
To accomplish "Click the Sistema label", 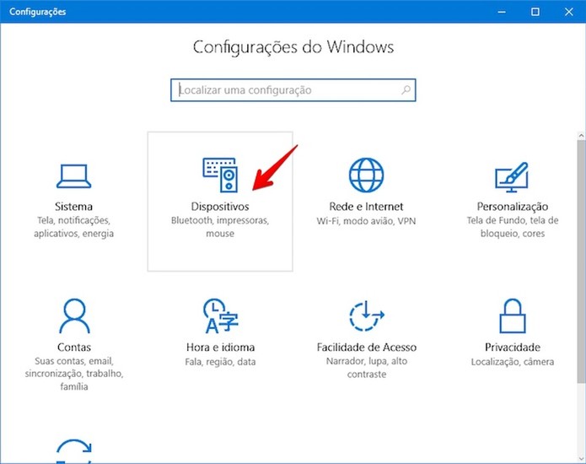I will 73,207.
